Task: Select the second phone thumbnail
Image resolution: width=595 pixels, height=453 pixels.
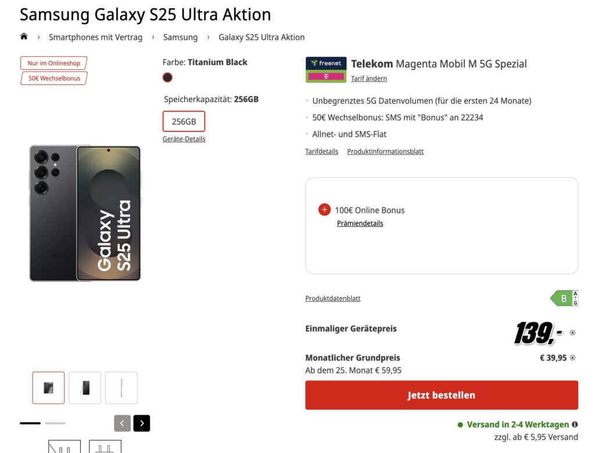Action: (85, 388)
